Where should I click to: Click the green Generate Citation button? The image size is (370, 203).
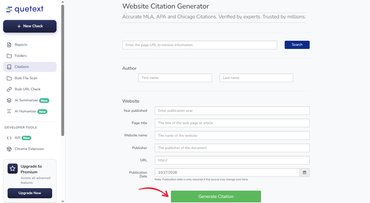coord(216,197)
